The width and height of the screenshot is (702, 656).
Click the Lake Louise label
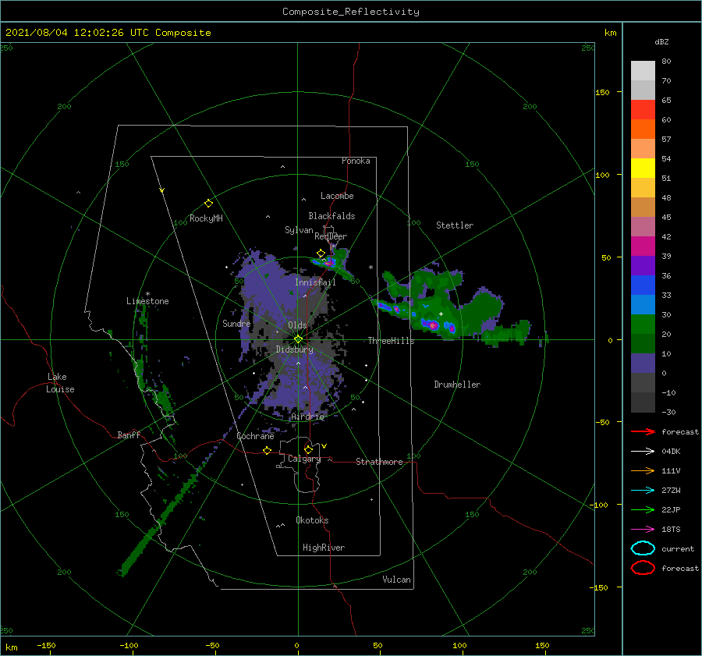click(x=60, y=383)
